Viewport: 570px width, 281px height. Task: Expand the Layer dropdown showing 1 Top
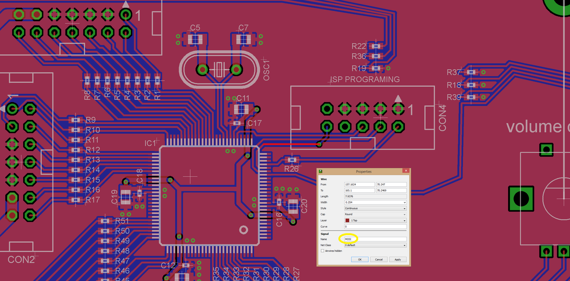click(x=375, y=221)
